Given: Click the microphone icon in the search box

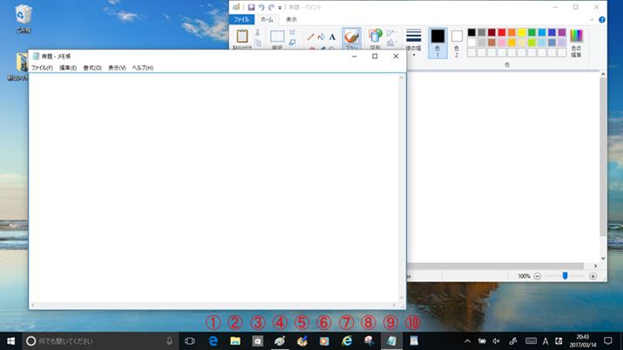Looking at the screenshot, I should point(169,341).
